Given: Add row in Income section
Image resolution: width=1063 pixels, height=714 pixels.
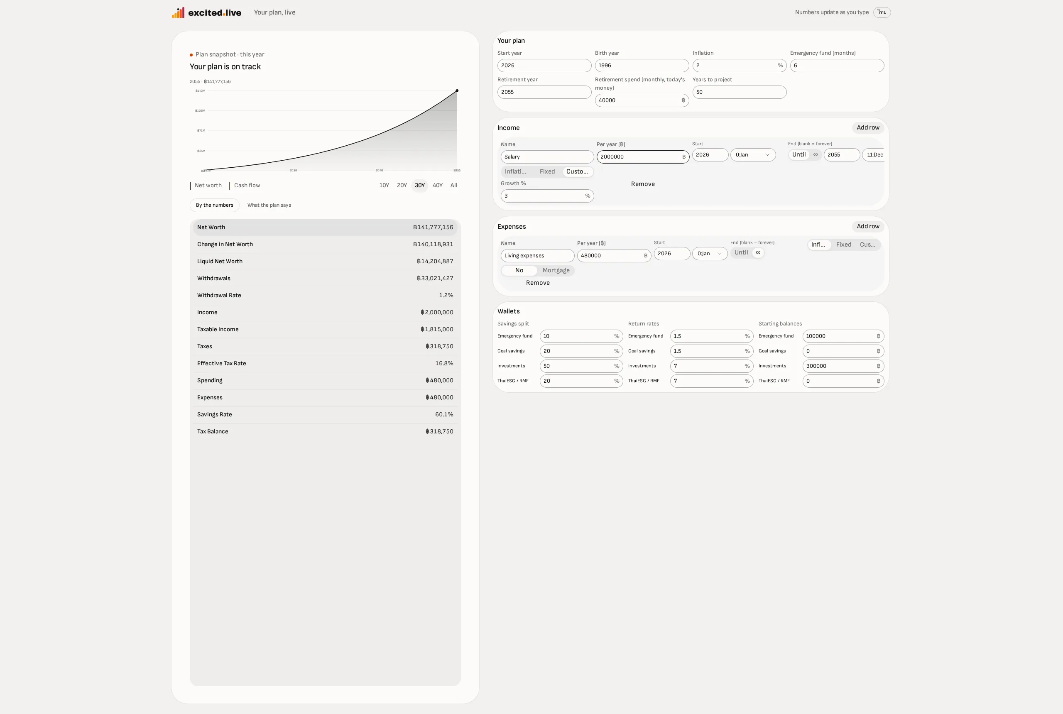Looking at the screenshot, I should tap(867, 127).
